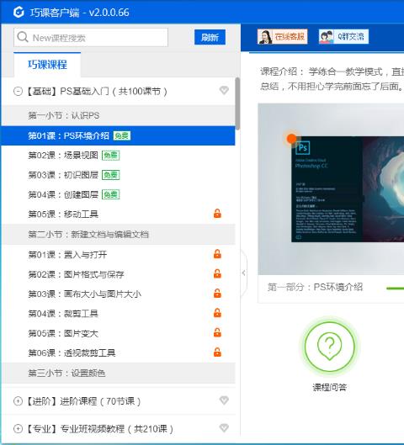
Task: Collapse the left panel with arrow handle
Action: point(244,273)
